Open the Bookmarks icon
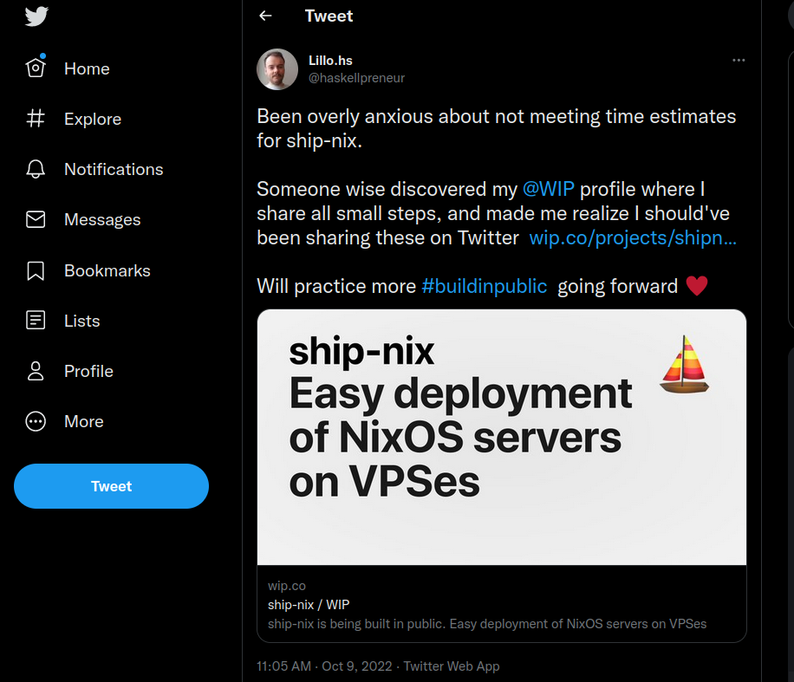The height and width of the screenshot is (682, 794). tap(36, 270)
